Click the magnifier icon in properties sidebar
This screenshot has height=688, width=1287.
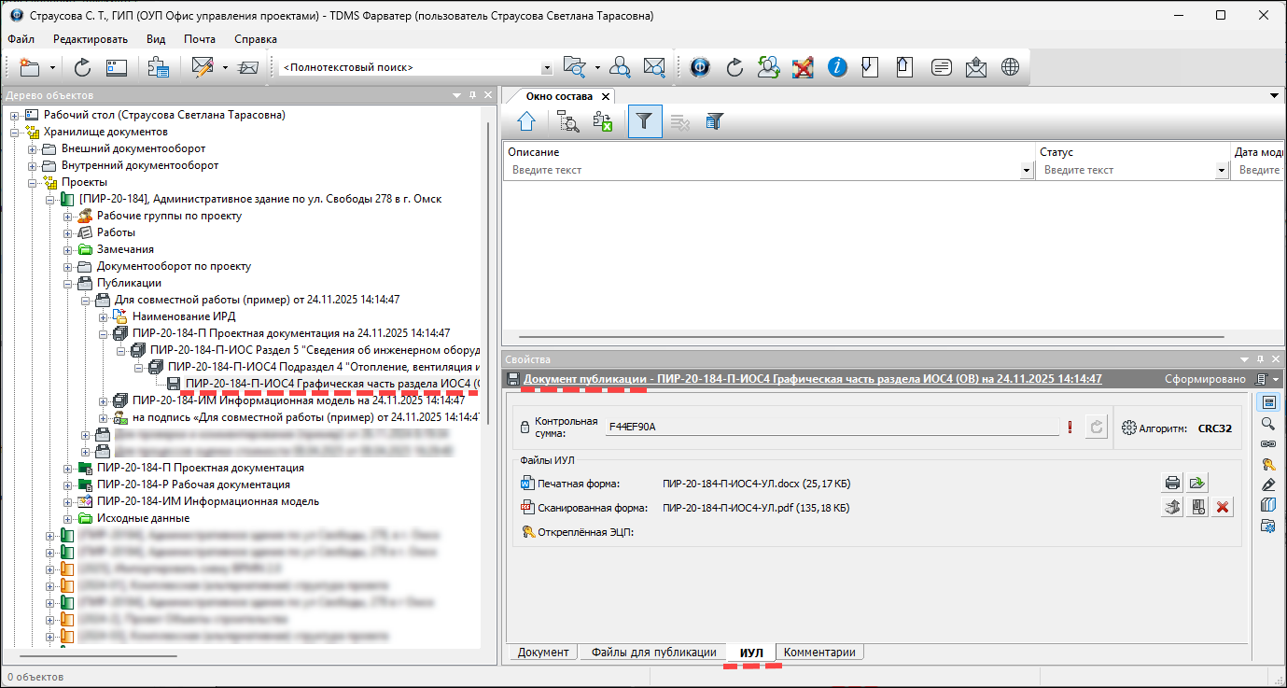tap(1267, 423)
